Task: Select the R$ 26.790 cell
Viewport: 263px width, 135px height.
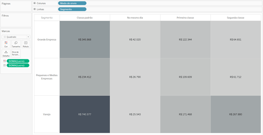Action: click(135, 77)
